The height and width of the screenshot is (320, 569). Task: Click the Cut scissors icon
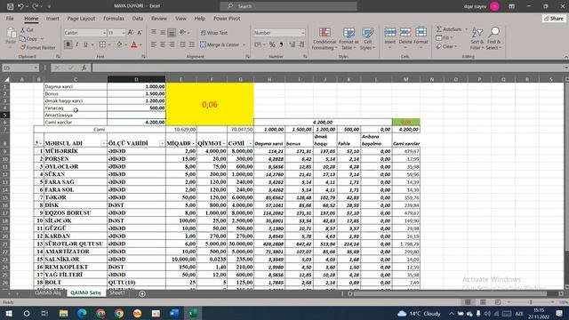click(x=22, y=30)
